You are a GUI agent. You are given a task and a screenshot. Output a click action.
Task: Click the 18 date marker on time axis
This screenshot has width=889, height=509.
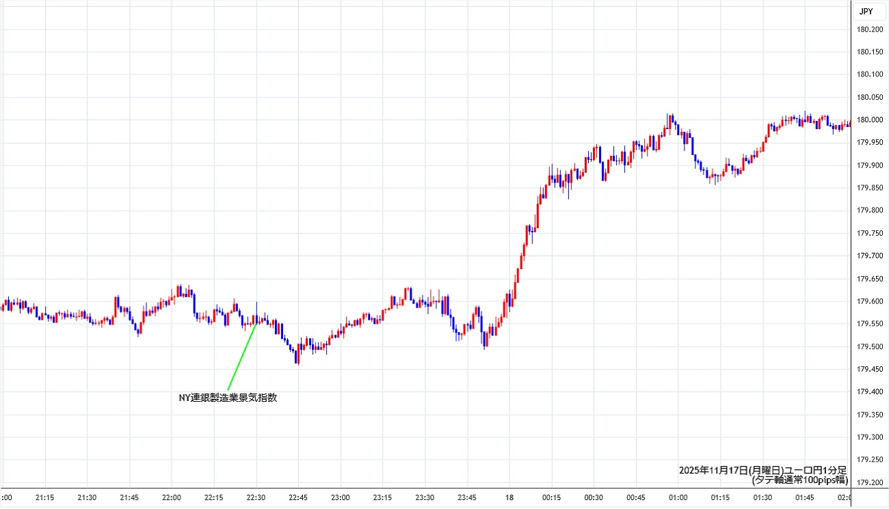pos(509,497)
